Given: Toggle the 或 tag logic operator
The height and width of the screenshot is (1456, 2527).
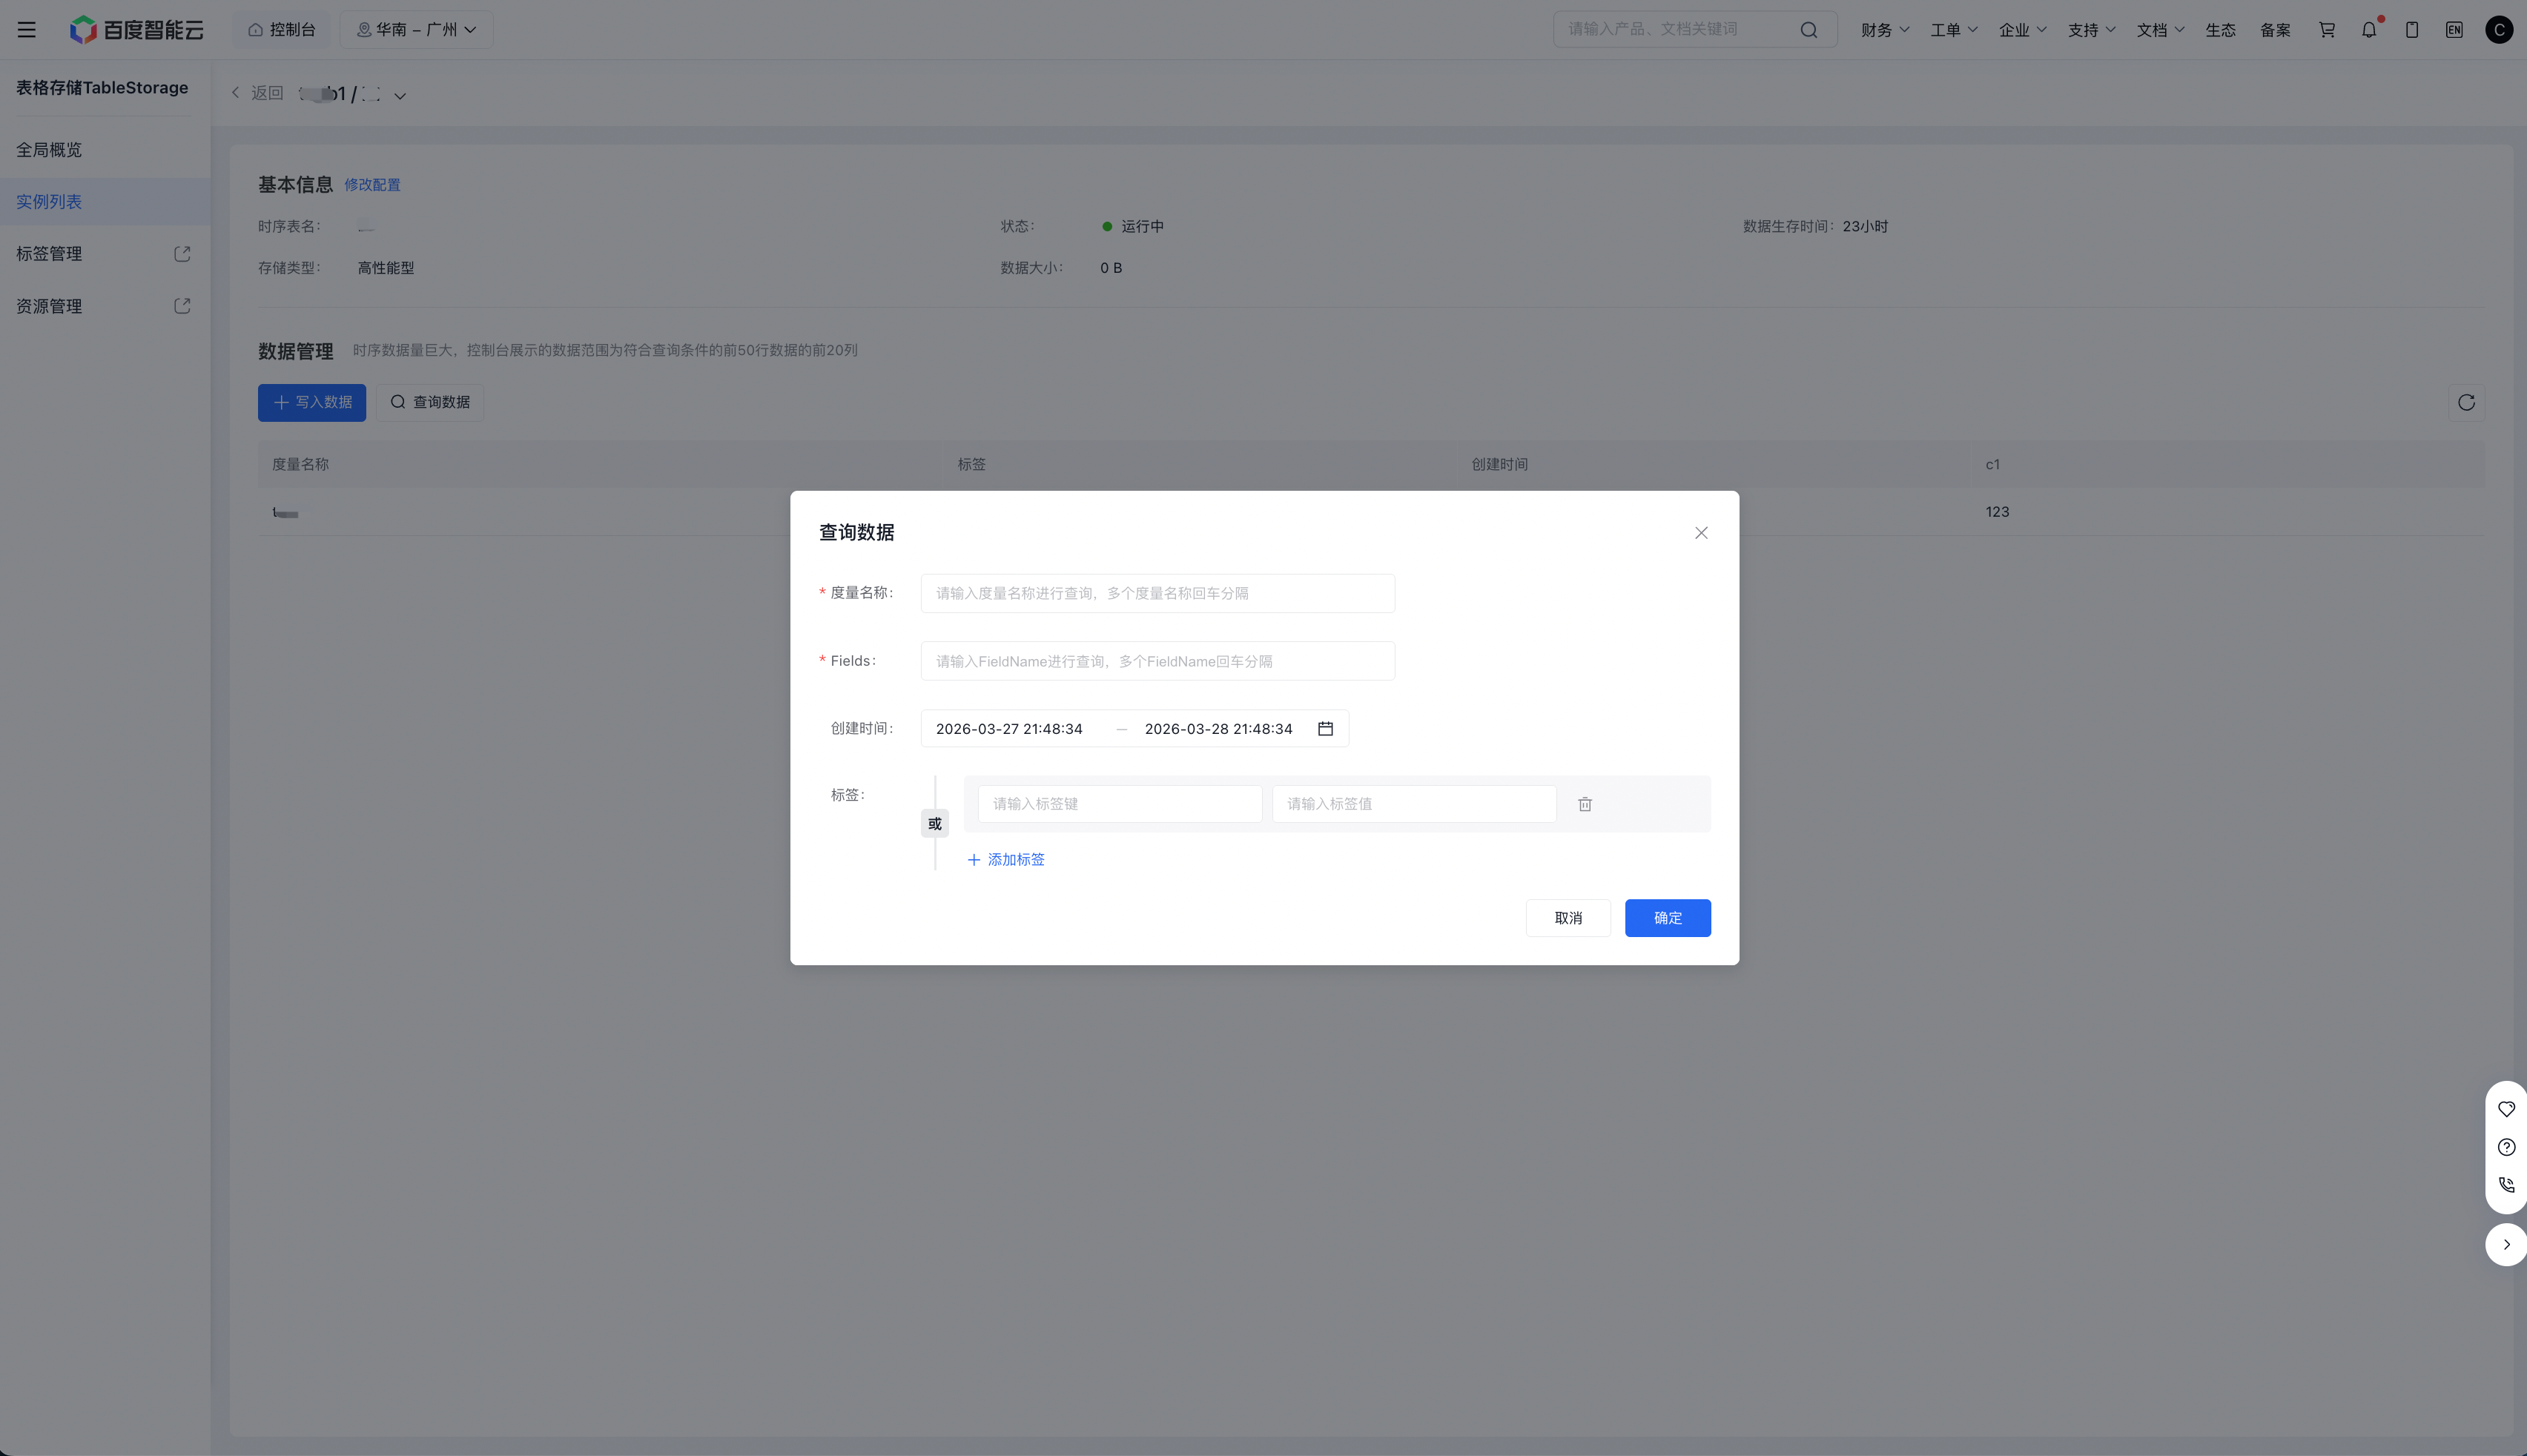Looking at the screenshot, I should pyautogui.click(x=934, y=824).
